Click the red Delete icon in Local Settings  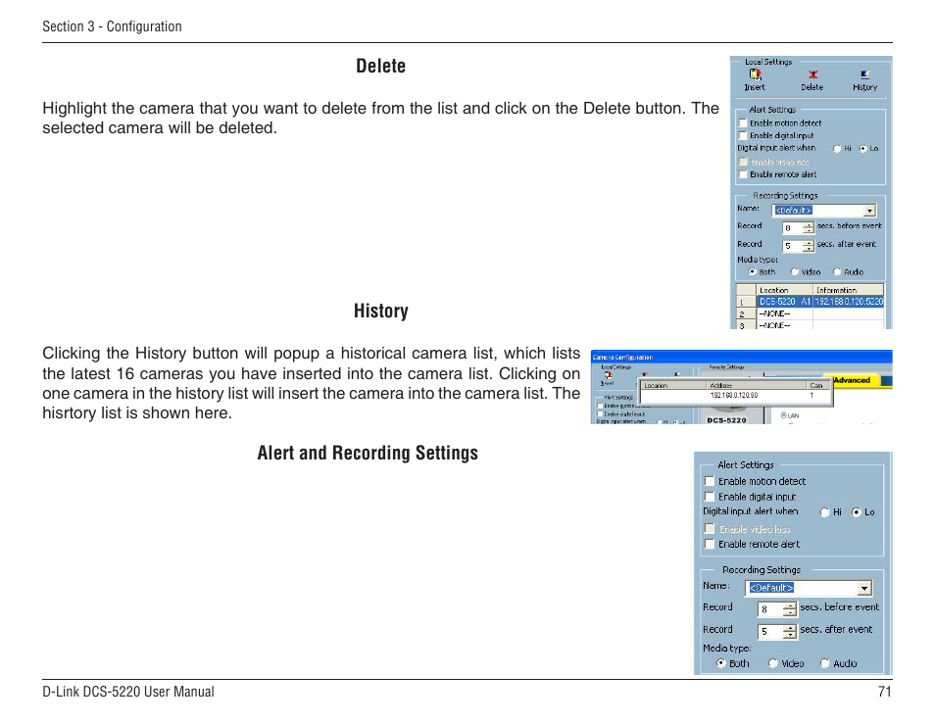click(812, 74)
